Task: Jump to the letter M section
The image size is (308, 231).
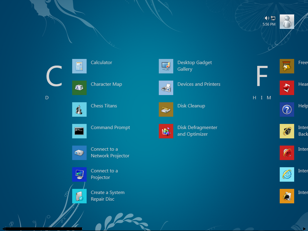Action: pos(269,98)
